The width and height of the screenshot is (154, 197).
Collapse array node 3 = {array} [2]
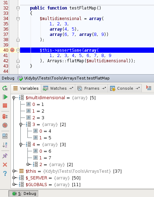tap(21, 125)
